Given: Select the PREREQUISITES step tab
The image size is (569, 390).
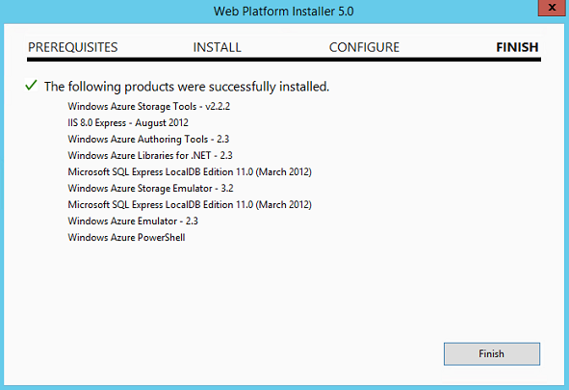Looking at the screenshot, I should (x=73, y=47).
